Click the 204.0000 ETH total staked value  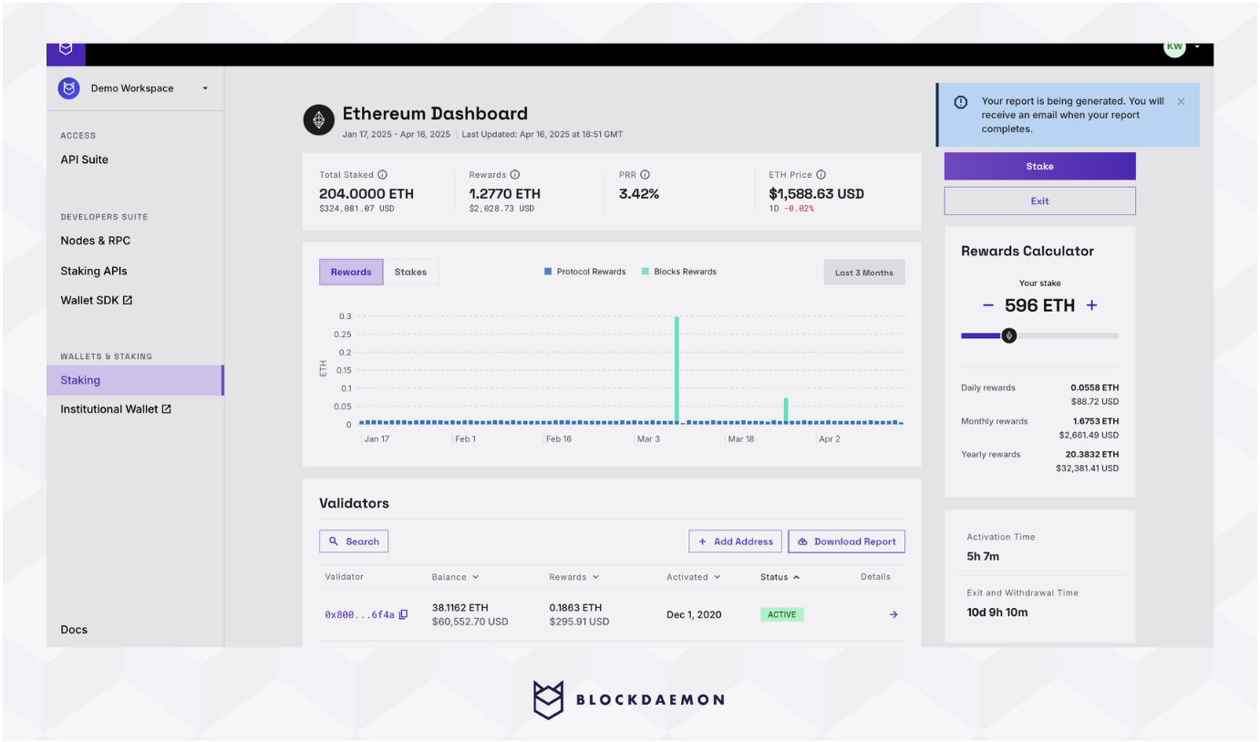(x=367, y=194)
